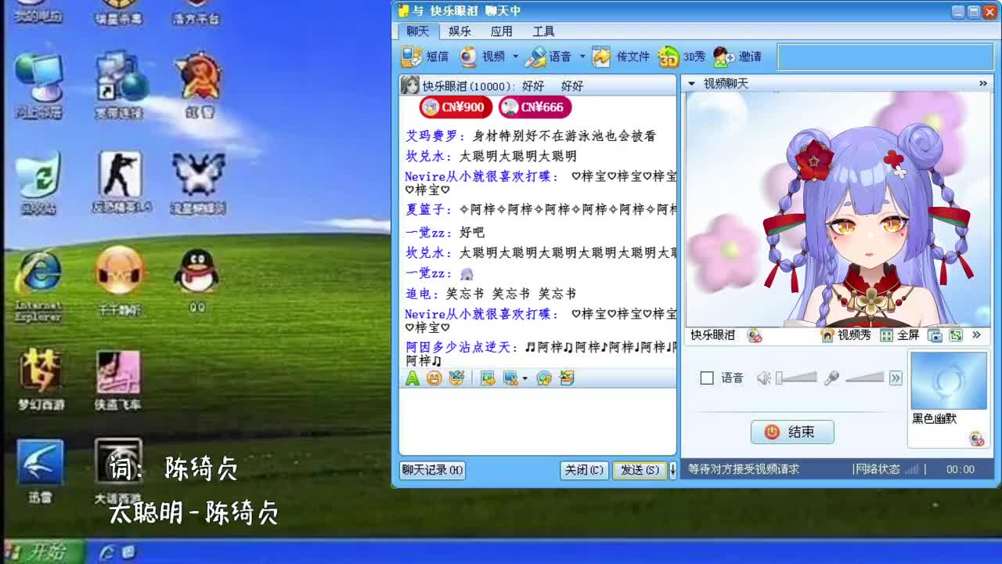This screenshot has width=1002, height=564.
Task: Click the microphone icon
Action: (831, 378)
